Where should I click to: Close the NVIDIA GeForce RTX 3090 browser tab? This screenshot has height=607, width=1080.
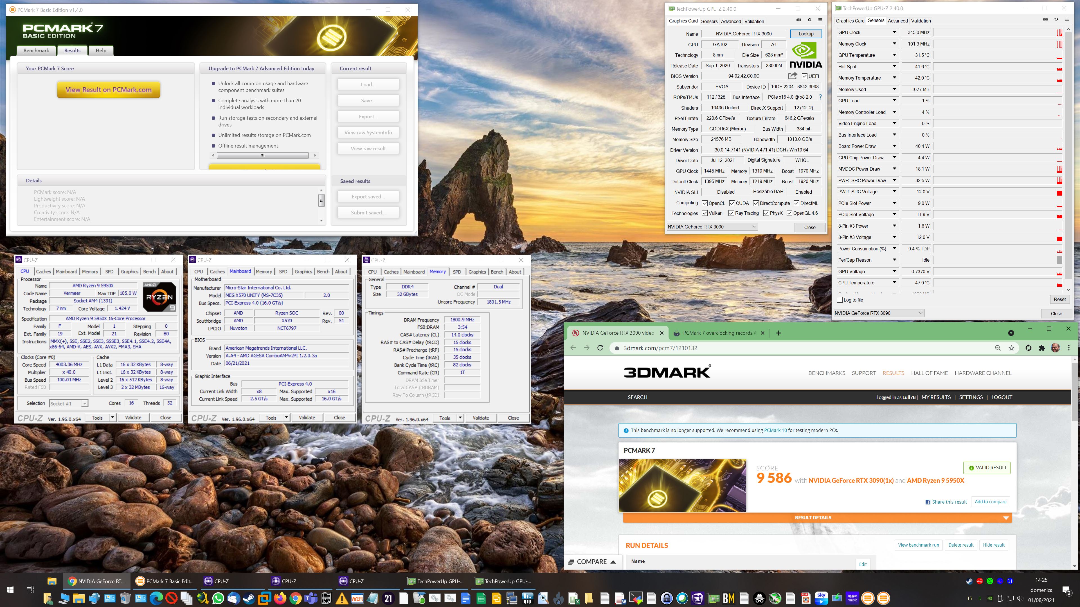(662, 333)
